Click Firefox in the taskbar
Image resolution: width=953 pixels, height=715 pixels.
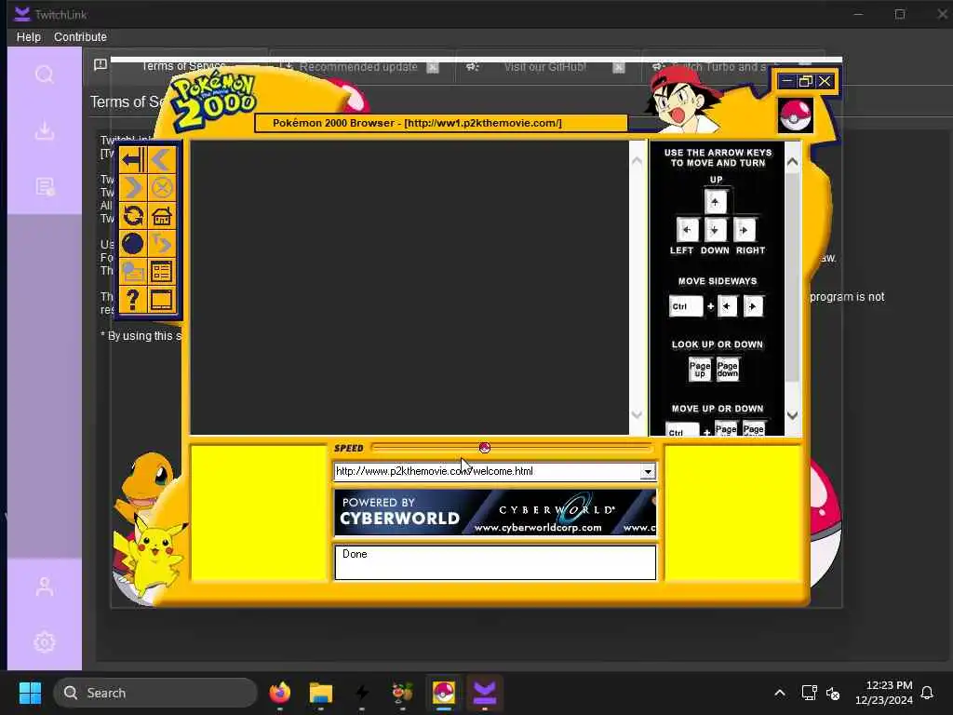(279, 693)
